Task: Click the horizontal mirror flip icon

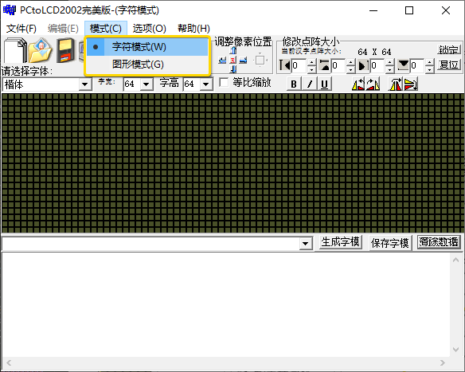Action: pyautogui.click(x=395, y=84)
